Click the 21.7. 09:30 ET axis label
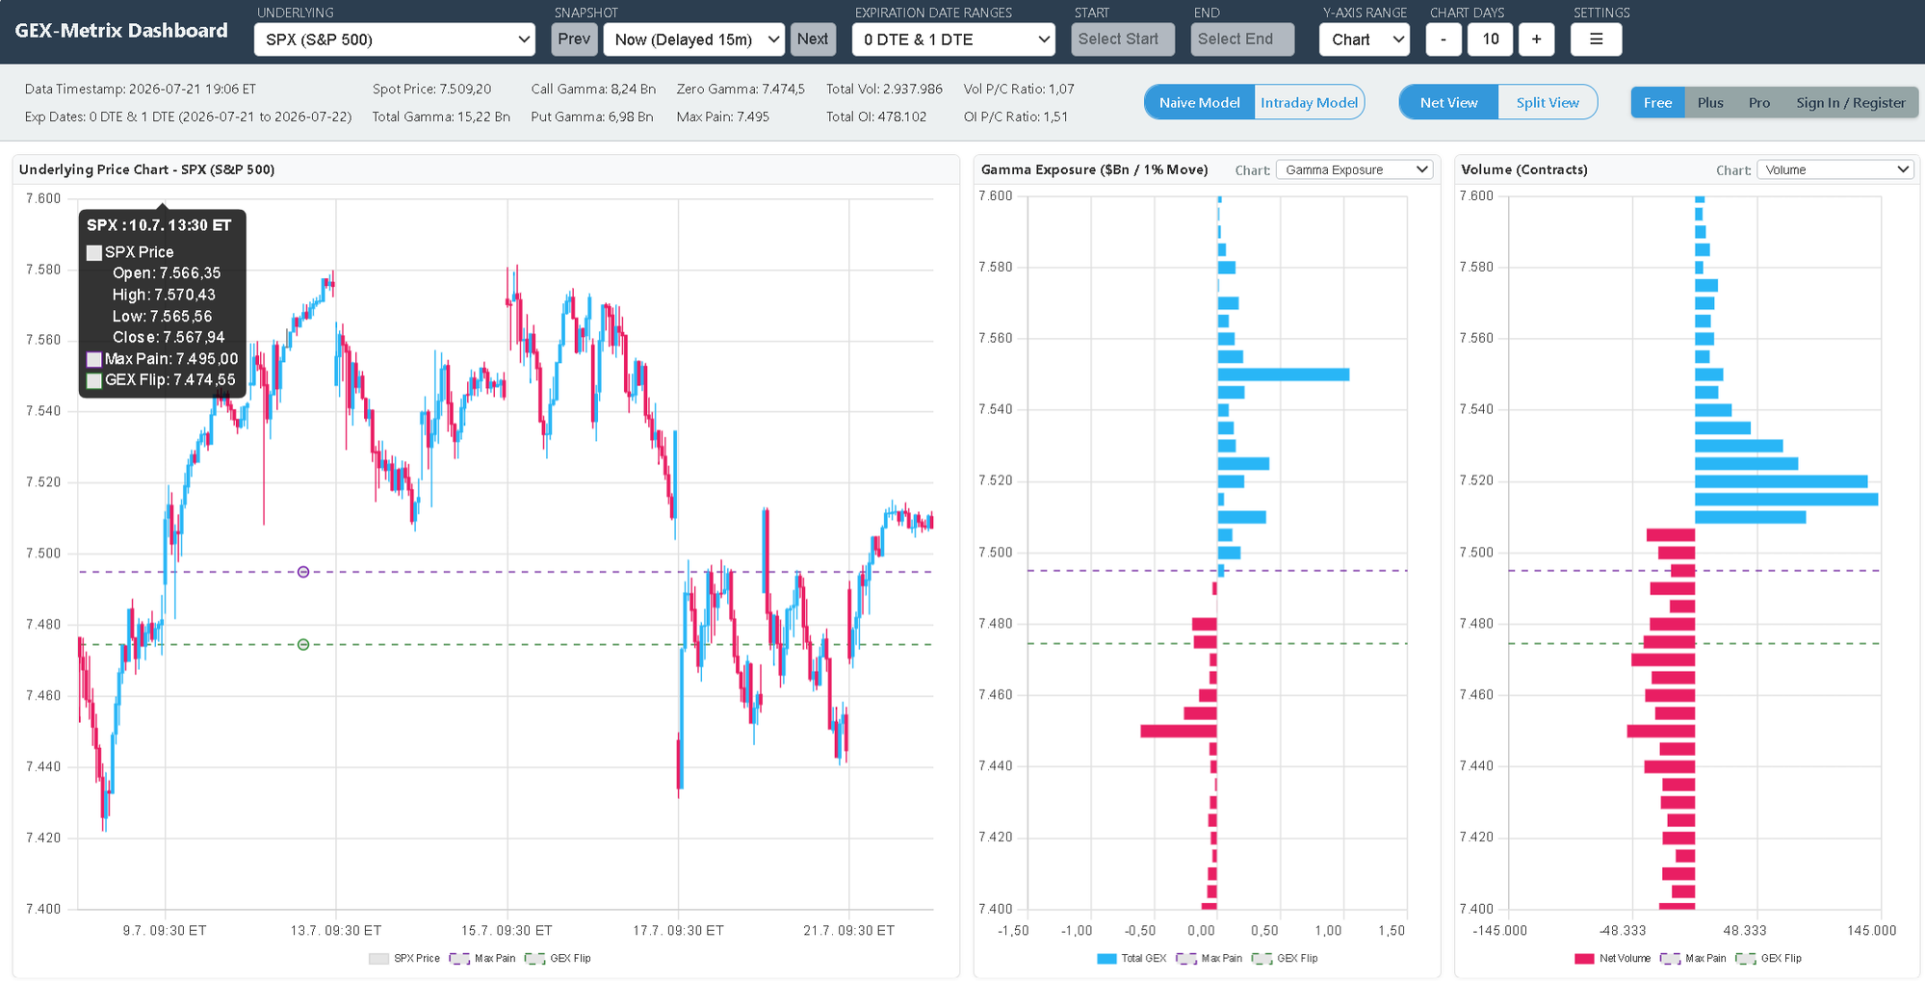Screen dimensions: 1925x981 pos(848,930)
